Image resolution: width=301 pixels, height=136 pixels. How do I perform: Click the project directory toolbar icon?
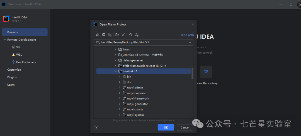[110, 35]
